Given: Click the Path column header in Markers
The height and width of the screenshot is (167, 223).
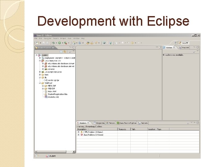Looking at the screenshot, I should coord(139,129).
